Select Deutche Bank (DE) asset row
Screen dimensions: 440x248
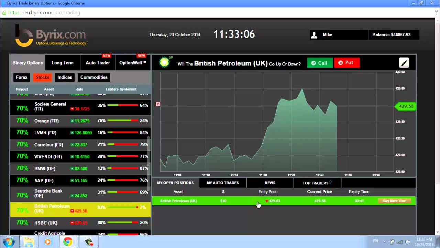pos(80,195)
